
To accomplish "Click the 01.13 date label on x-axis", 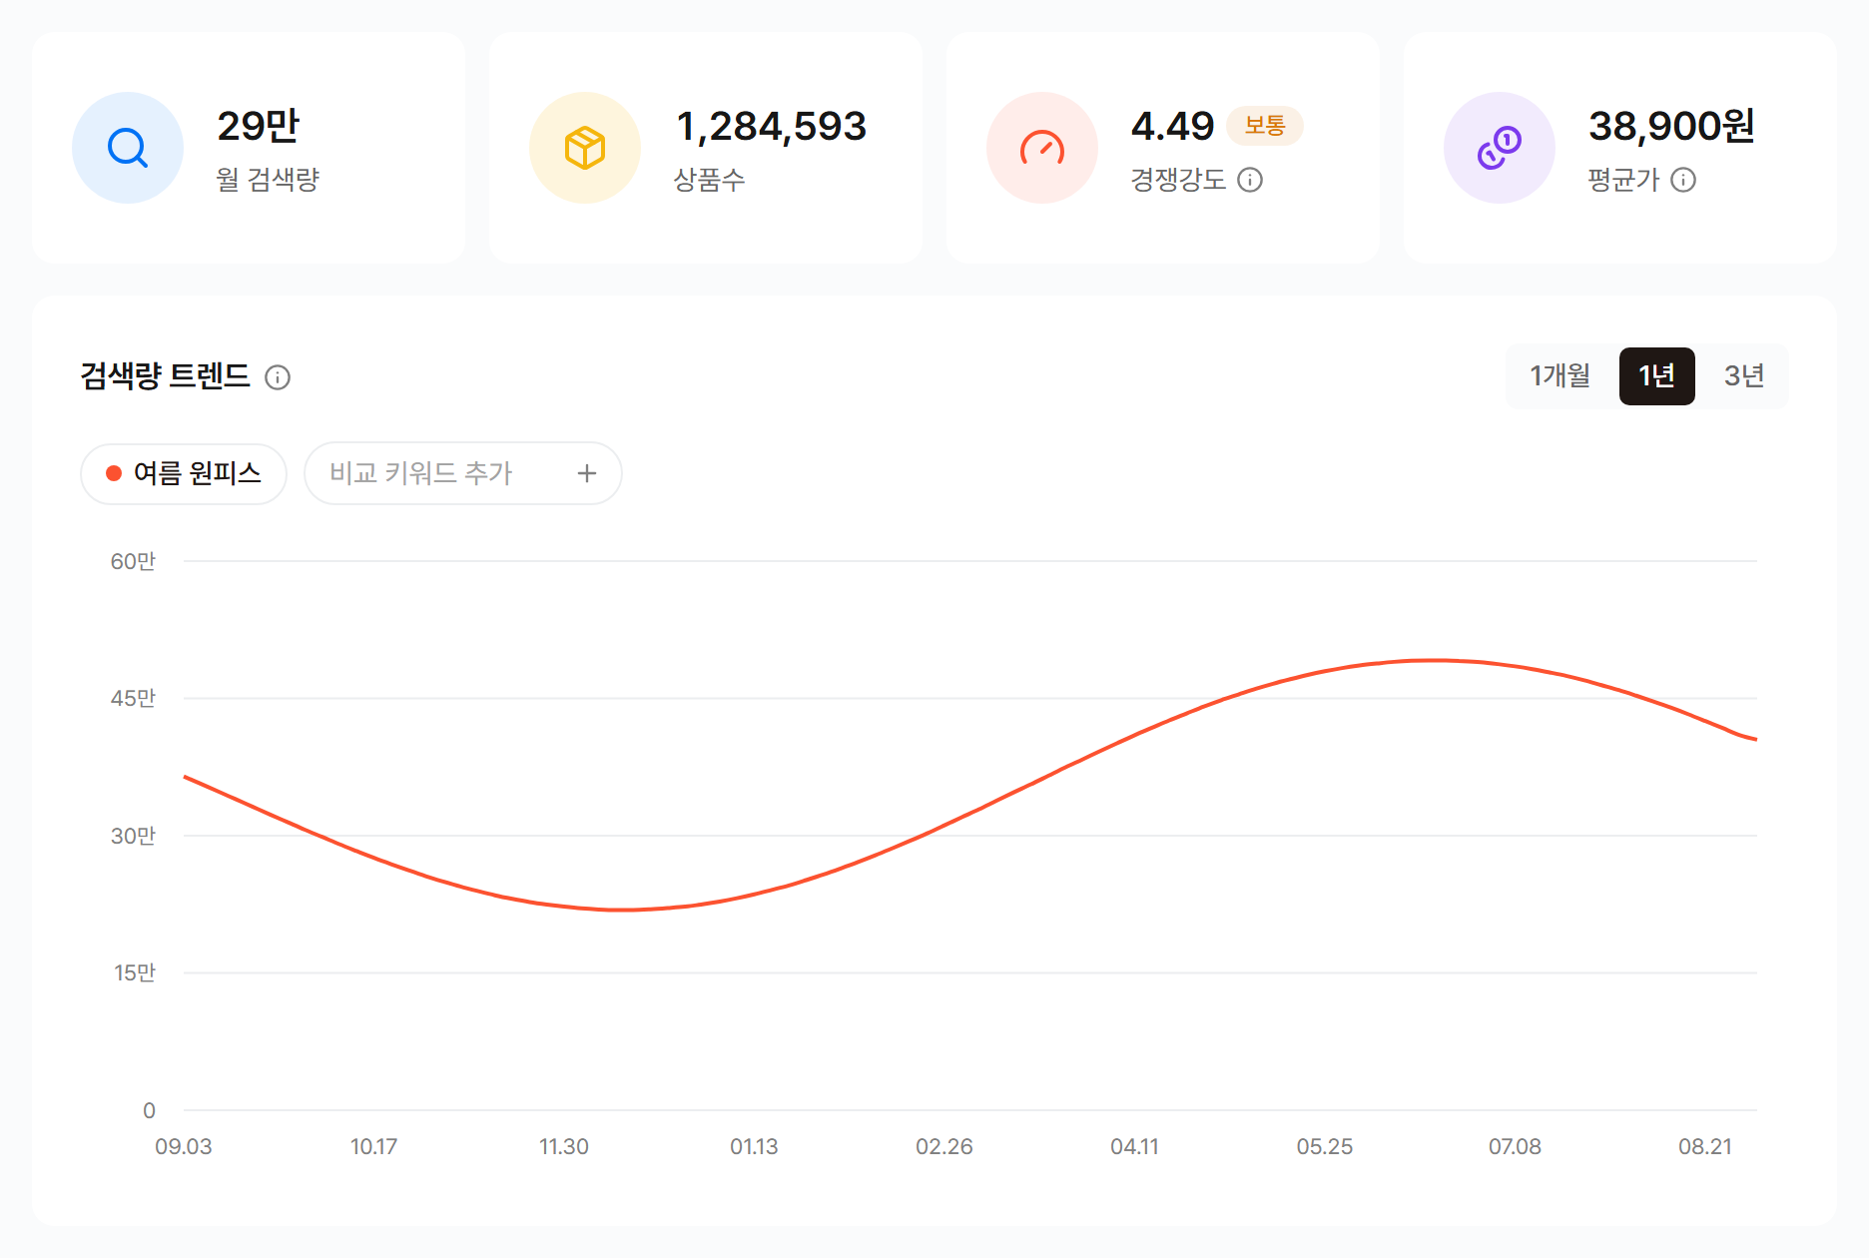I will (754, 1146).
